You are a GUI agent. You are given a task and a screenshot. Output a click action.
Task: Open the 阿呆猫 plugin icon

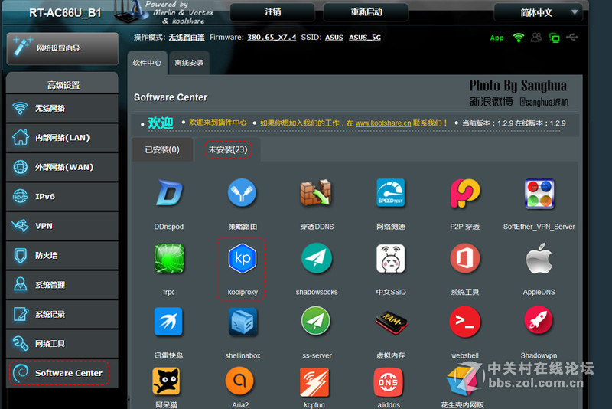point(166,381)
